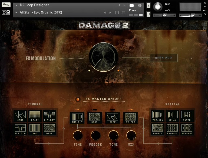The image size is (208, 158).
Task: Select the COMP slot in the FX chain
Action: point(113,118)
